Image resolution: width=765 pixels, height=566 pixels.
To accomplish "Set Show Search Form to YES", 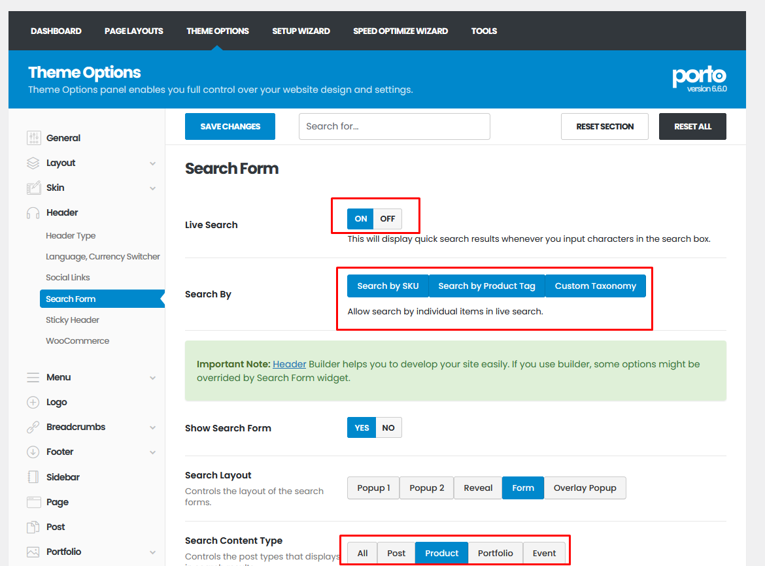I will tap(362, 427).
